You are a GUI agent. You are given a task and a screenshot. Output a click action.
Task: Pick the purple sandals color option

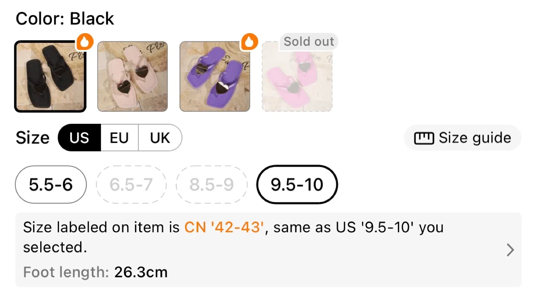coord(215,76)
